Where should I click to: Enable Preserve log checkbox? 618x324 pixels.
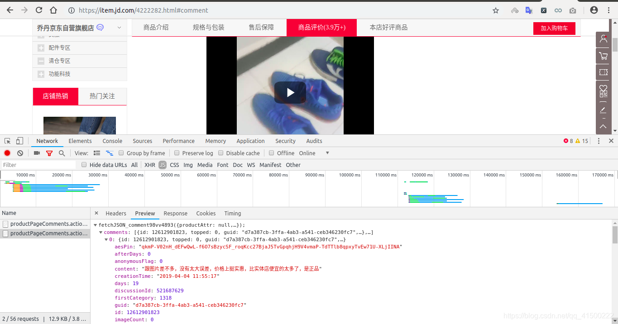177,153
